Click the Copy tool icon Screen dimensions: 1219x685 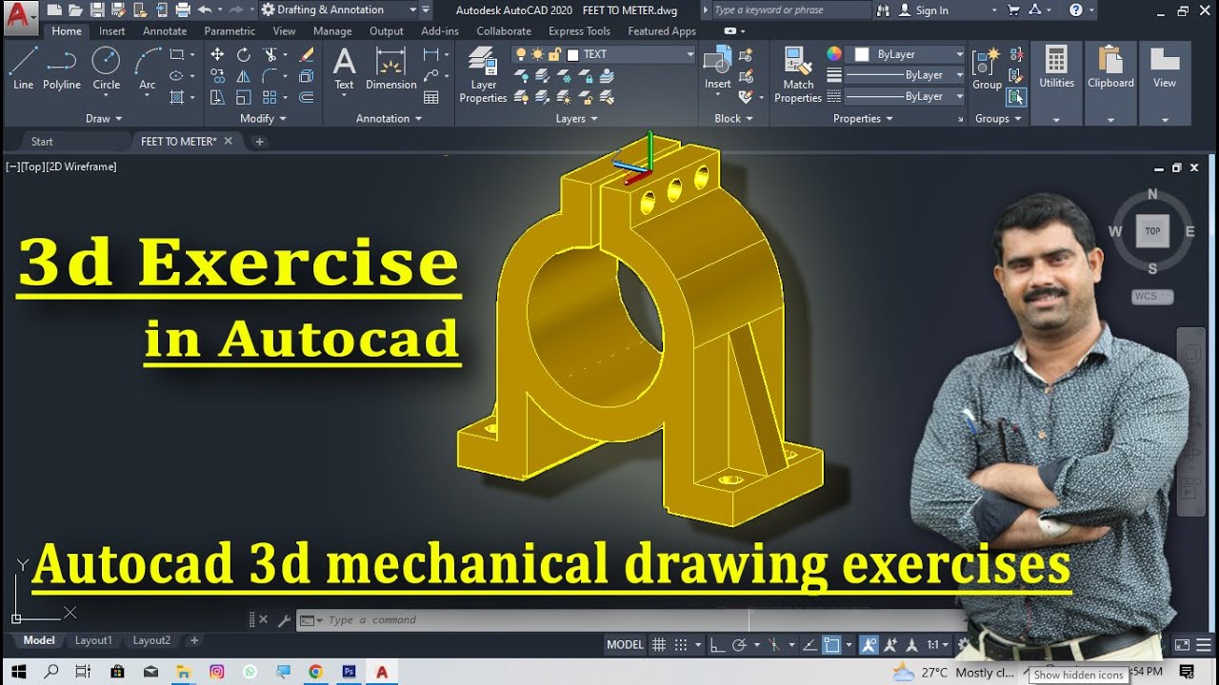[217, 76]
